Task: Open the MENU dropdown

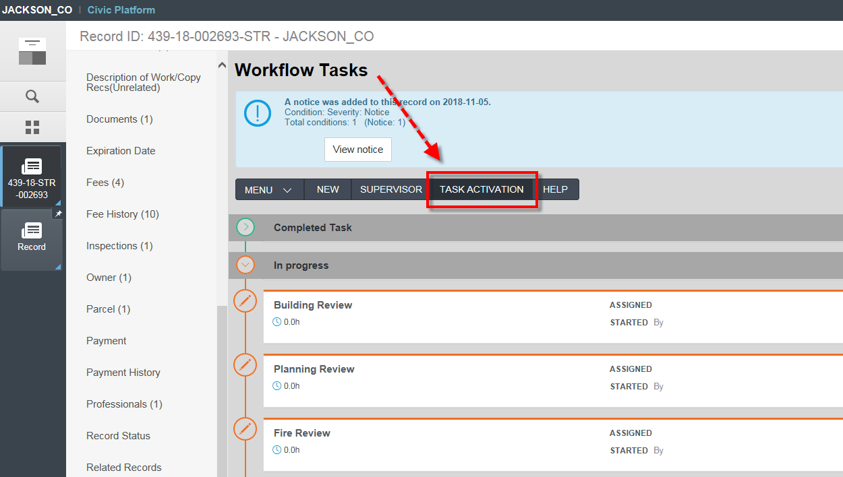Action: (268, 190)
